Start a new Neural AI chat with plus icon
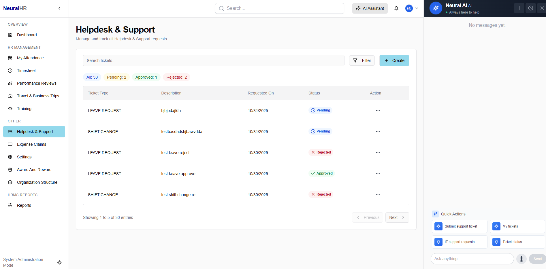This screenshot has height=269, width=546. (x=519, y=8)
